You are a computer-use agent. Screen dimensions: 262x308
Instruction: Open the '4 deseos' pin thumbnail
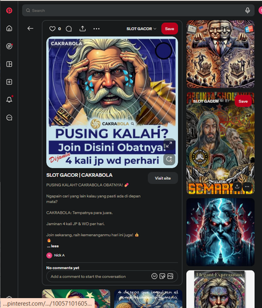coord(148,299)
